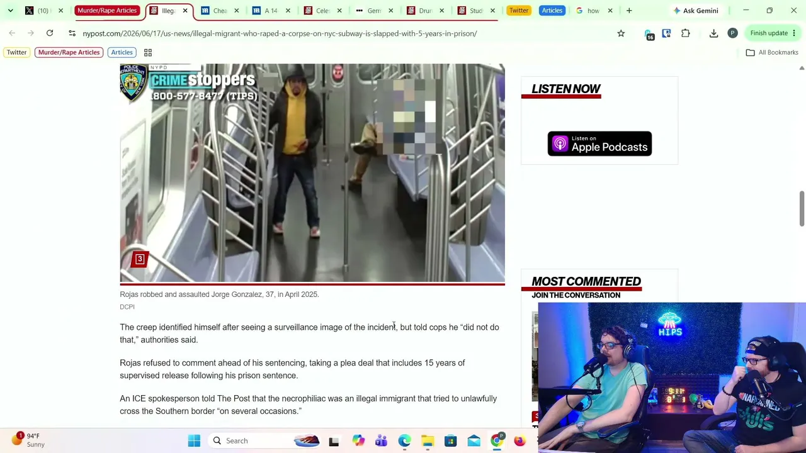Select the 'DCPI' photo credit
806x453 pixels.
(x=127, y=307)
